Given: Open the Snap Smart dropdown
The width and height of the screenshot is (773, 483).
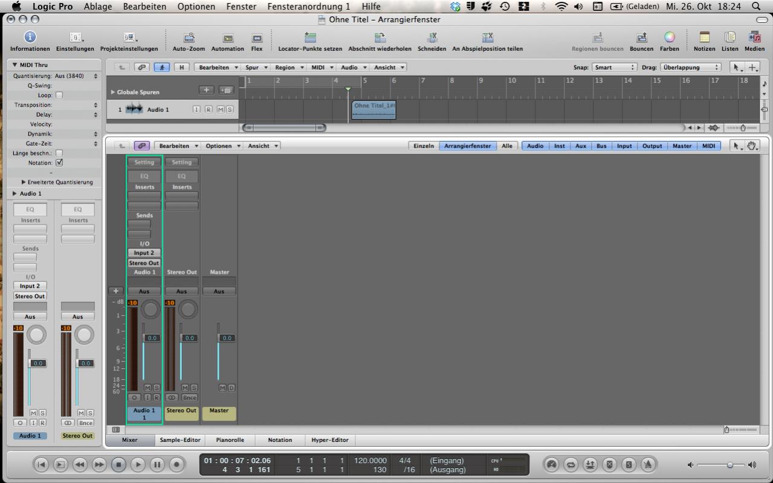Looking at the screenshot, I should click(614, 68).
